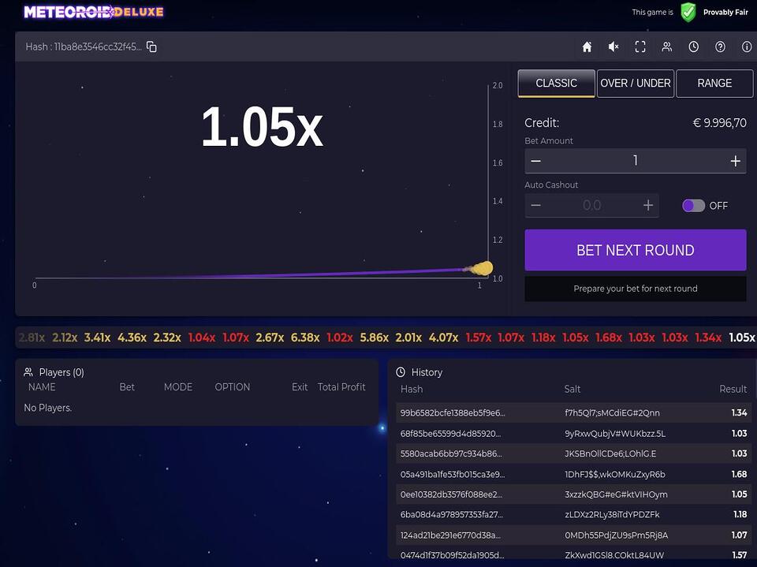Screen dimensions: 757x567
Task: Increase the bet amount with plus
Action: pyautogui.click(x=735, y=161)
